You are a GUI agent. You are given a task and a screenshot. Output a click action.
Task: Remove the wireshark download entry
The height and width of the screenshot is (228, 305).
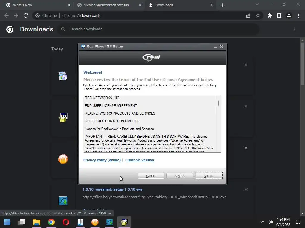(246, 189)
